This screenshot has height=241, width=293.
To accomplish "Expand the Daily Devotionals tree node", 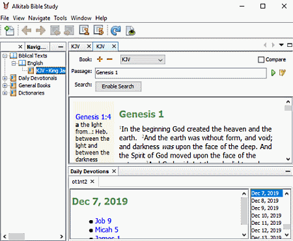I will point(5,78).
